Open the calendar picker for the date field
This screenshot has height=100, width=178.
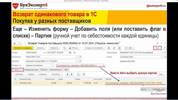[x=70, y=52]
